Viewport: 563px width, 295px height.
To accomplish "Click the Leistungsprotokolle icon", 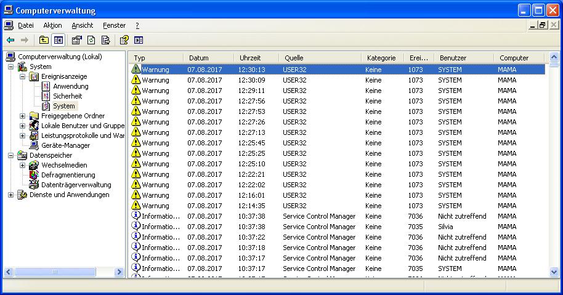I will point(34,135).
